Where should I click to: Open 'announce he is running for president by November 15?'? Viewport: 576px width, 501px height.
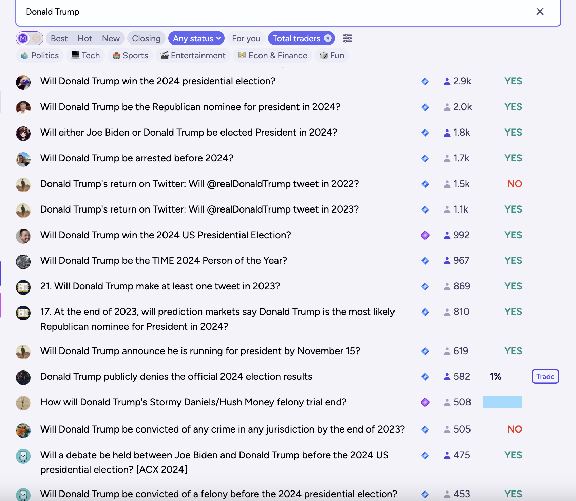coord(200,351)
